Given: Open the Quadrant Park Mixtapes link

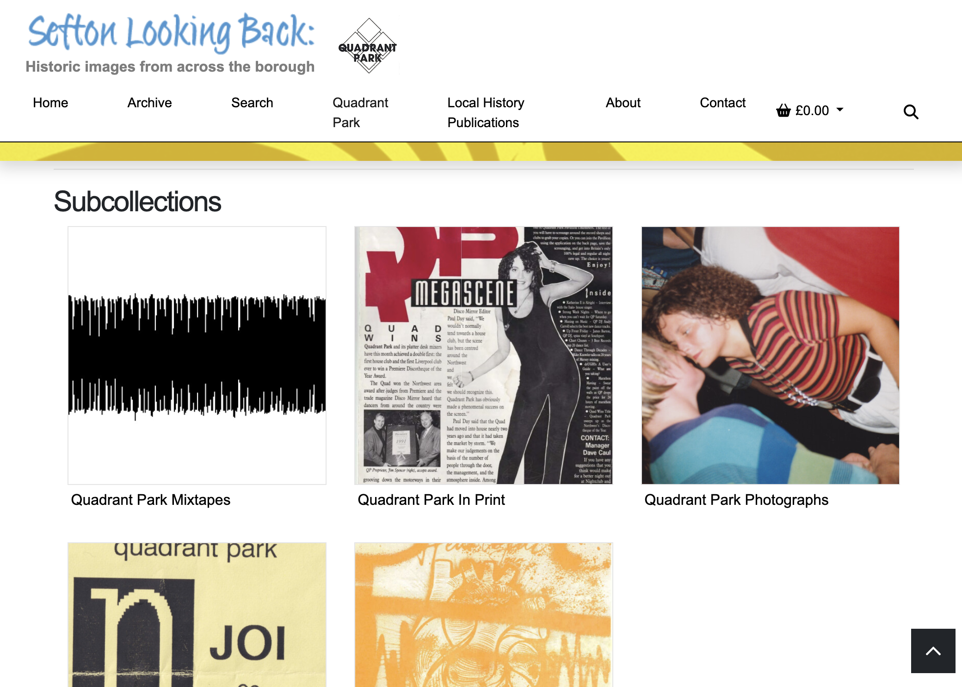Looking at the screenshot, I should pos(150,500).
